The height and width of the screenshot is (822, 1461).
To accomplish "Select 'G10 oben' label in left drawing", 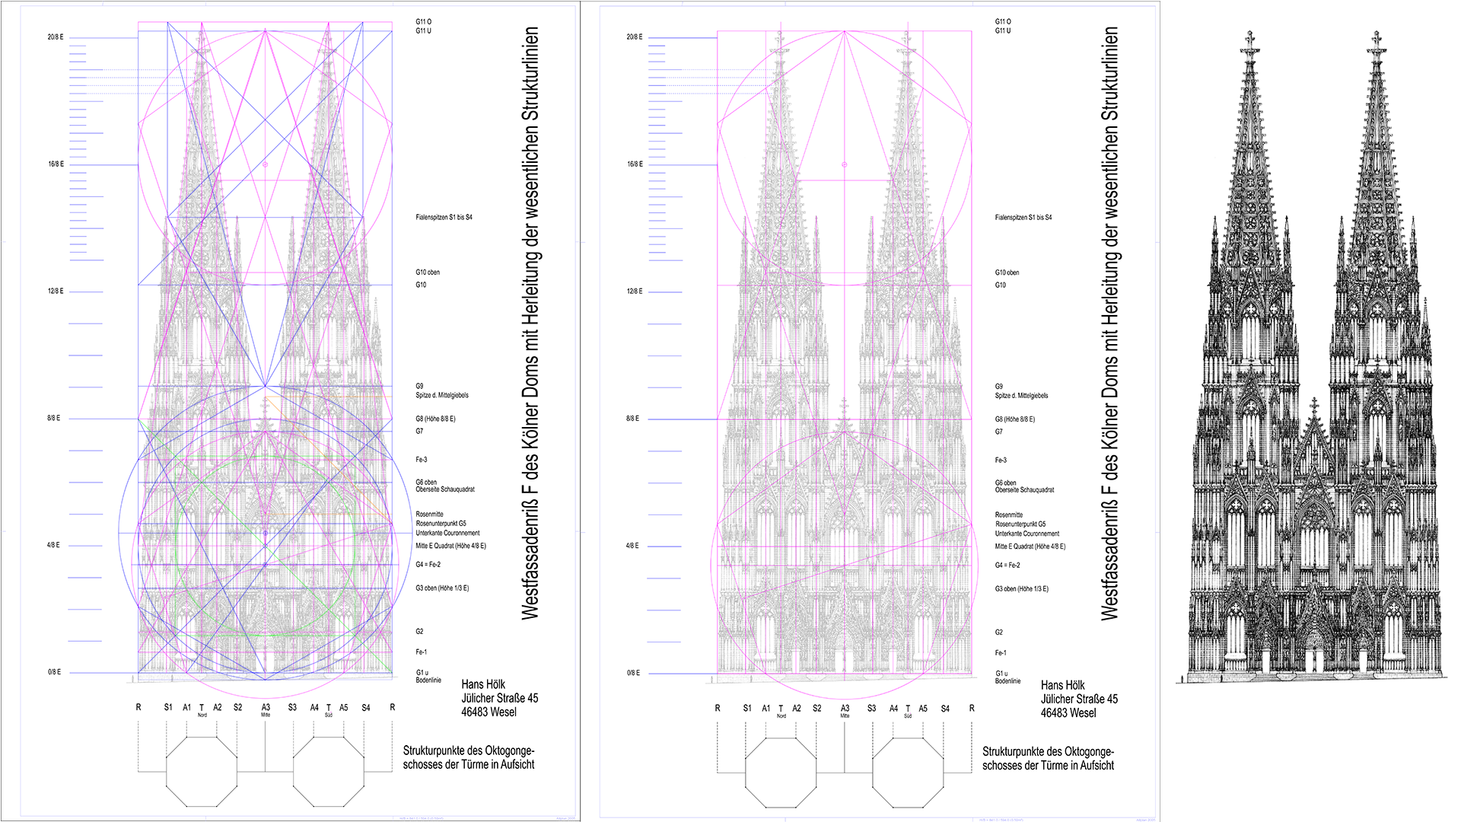I will pos(428,272).
